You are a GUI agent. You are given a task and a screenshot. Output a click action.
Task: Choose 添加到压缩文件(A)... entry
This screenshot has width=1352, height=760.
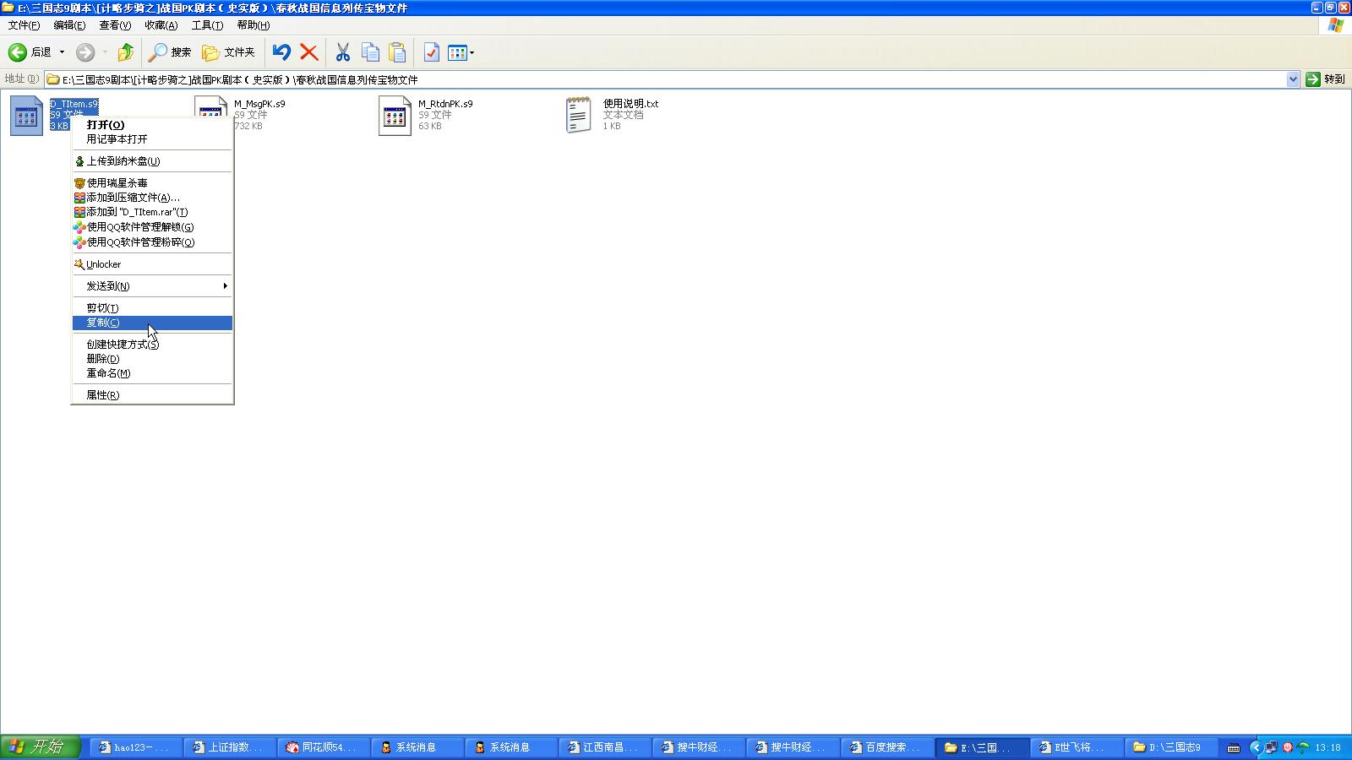(x=152, y=198)
